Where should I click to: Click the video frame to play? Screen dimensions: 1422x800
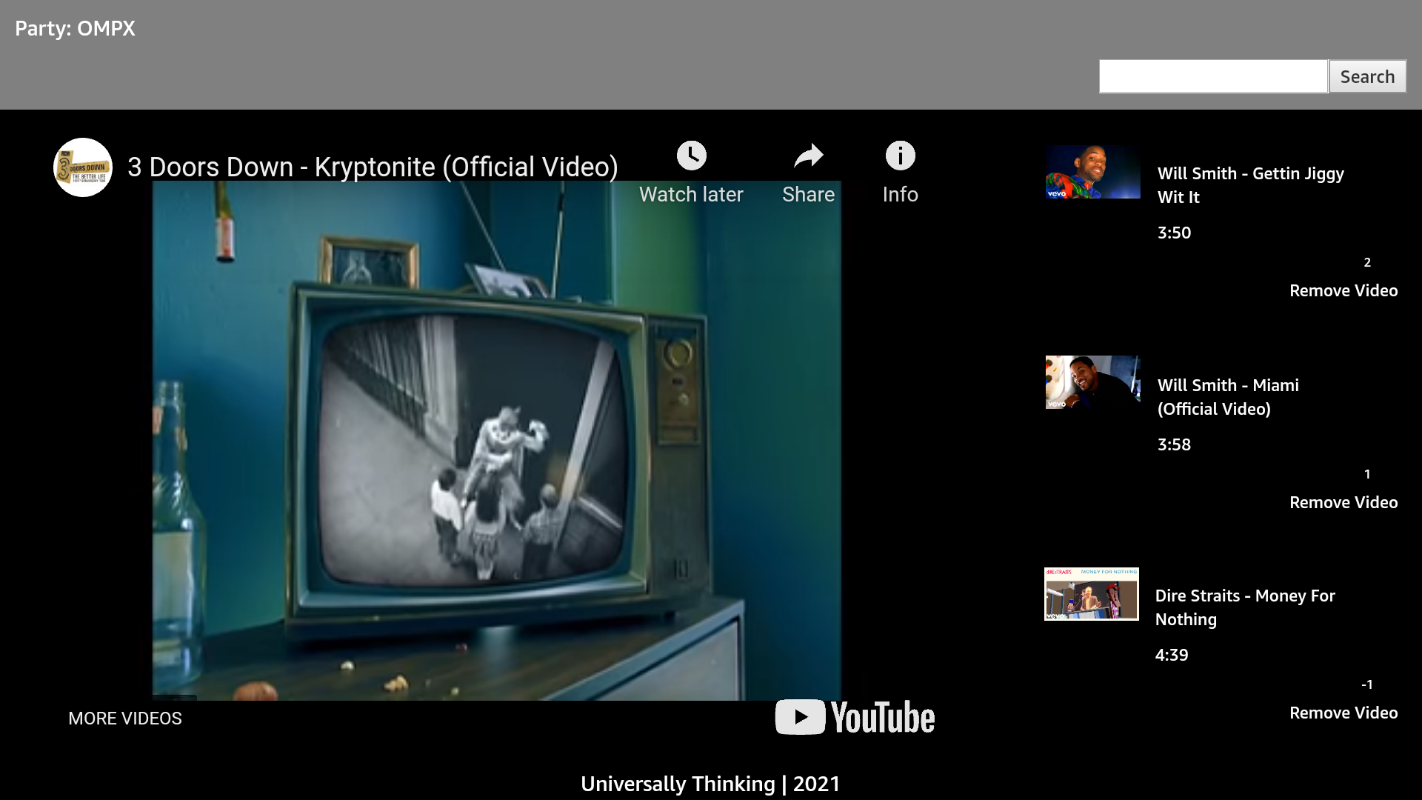coord(496,444)
